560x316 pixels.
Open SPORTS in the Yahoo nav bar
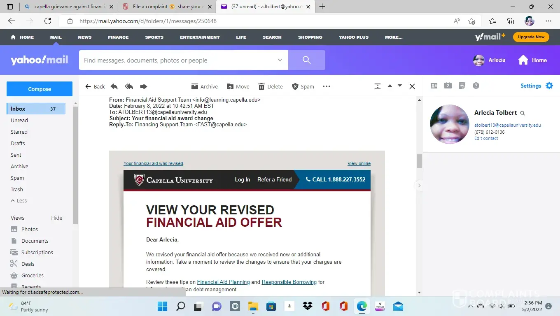(154, 37)
